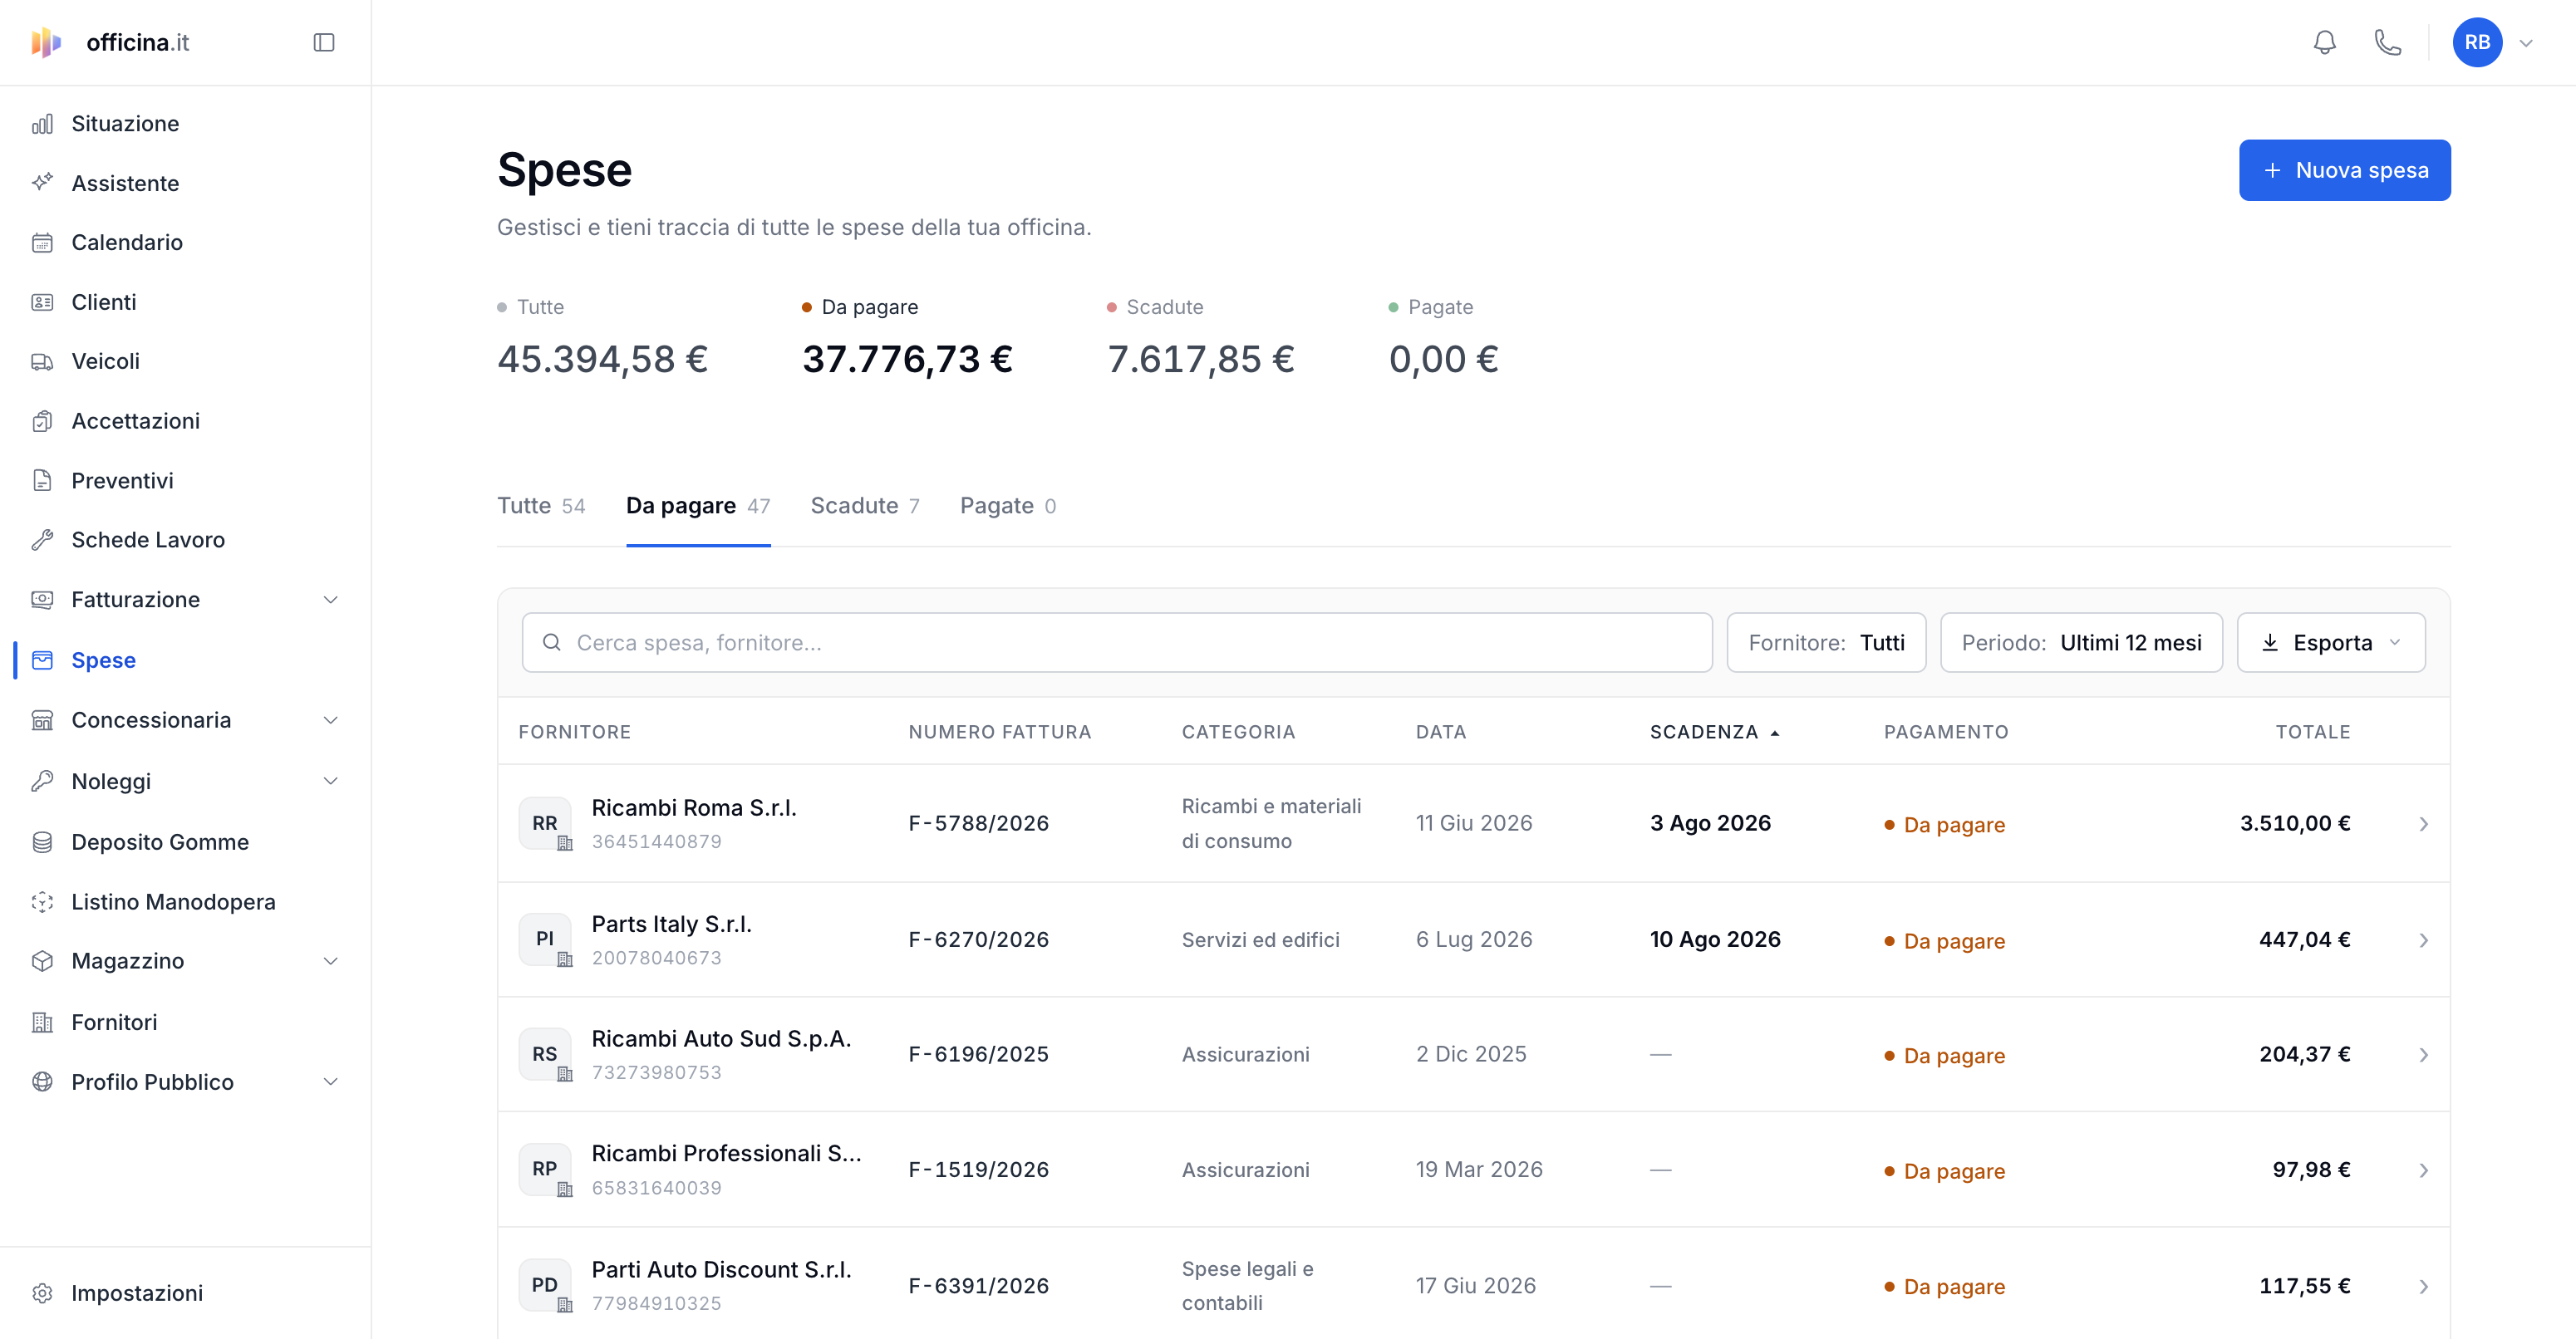Click the Da pagare summary total 37.776,73 €

click(907, 360)
